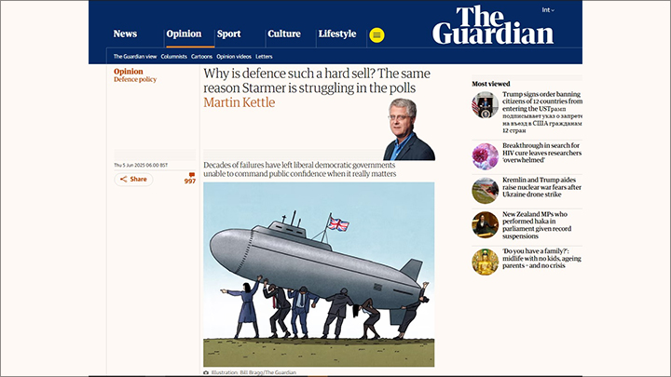Click the Columnists link
The width and height of the screenshot is (671, 377).
173,57
